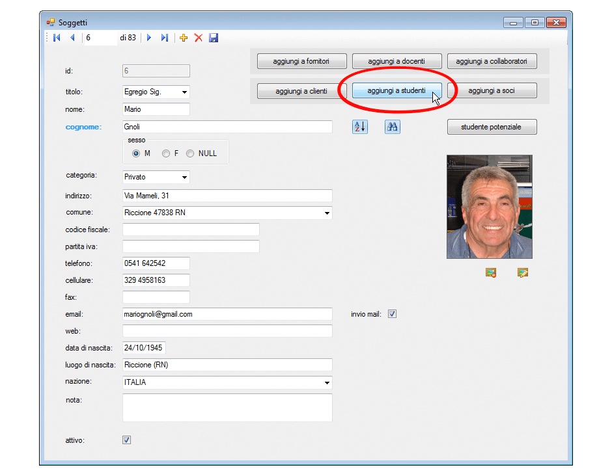Click aggiungi a clienti button
Image resolution: width=612 pixels, height=476 pixels.
[301, 91]
